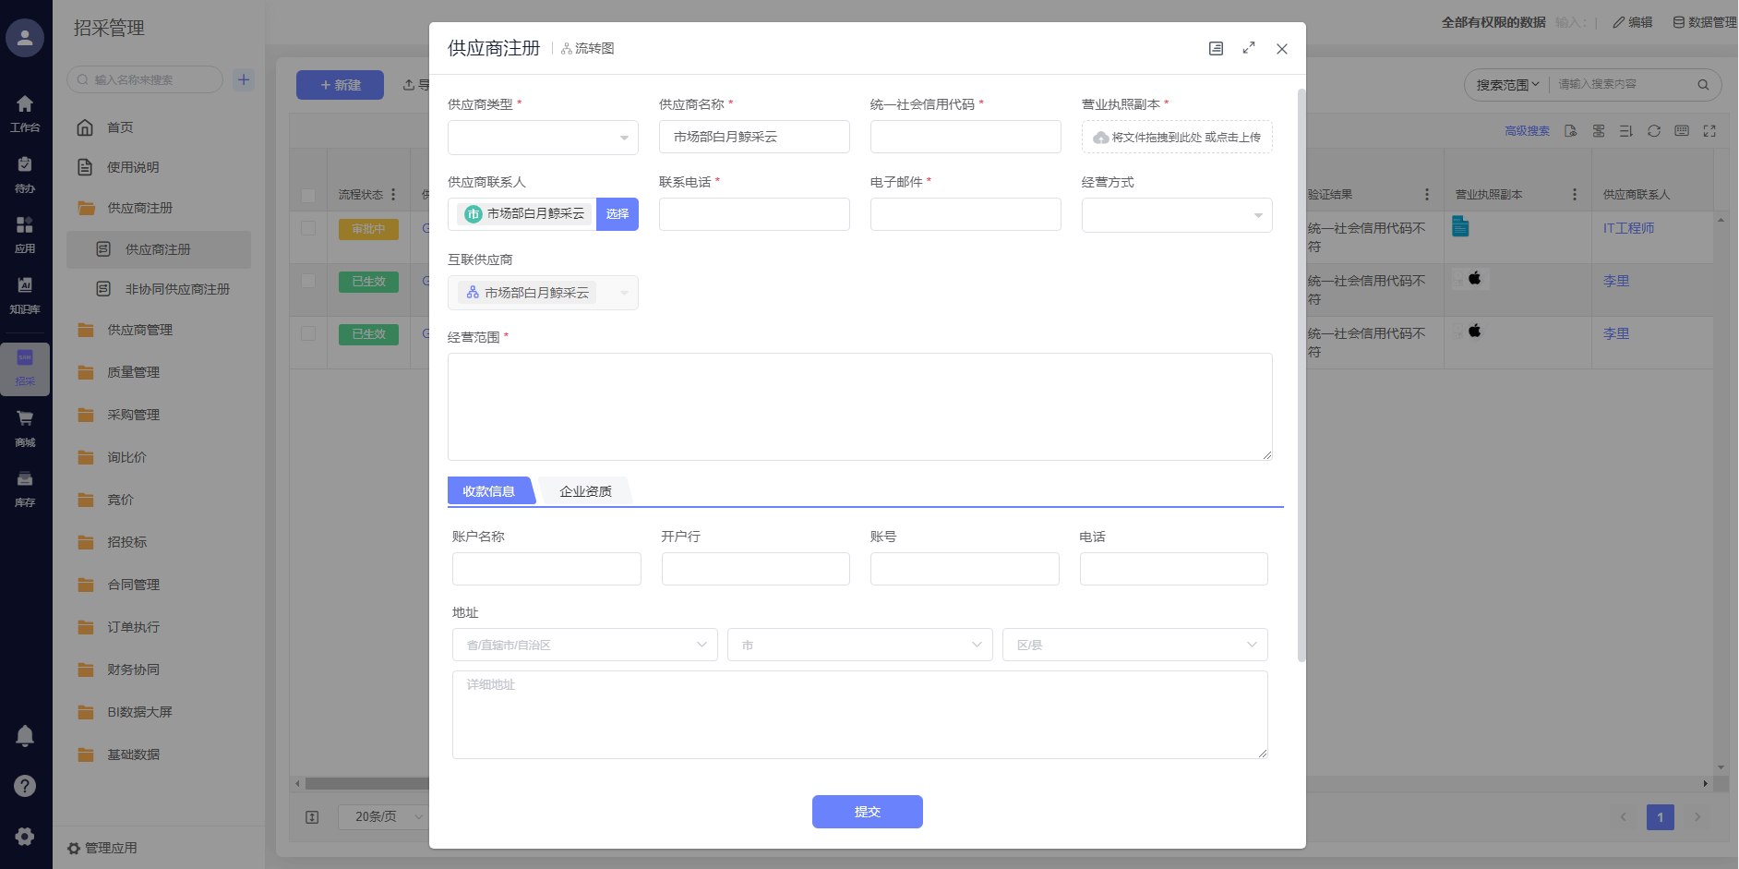Click the refresh icon in table toolbar
The width and height of the screenshot is (1739, 869).
pos(1654,131)
